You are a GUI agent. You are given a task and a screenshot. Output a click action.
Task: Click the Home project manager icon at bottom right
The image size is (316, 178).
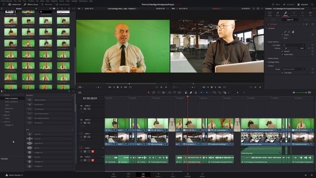point(306,175)
